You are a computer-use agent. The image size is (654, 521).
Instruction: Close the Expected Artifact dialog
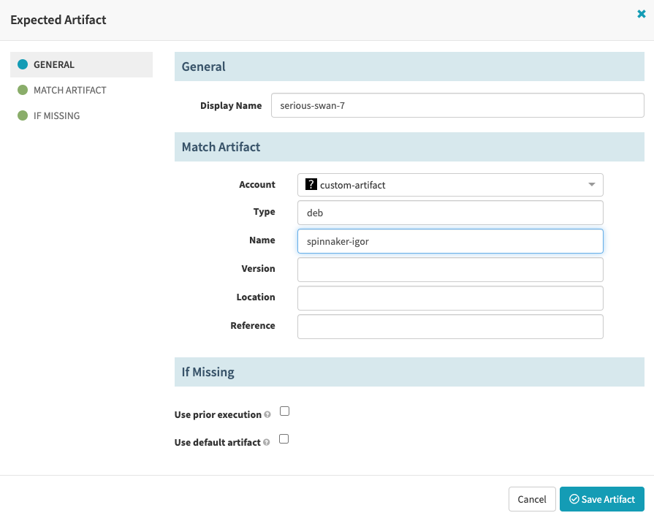(x=641, y=12)
